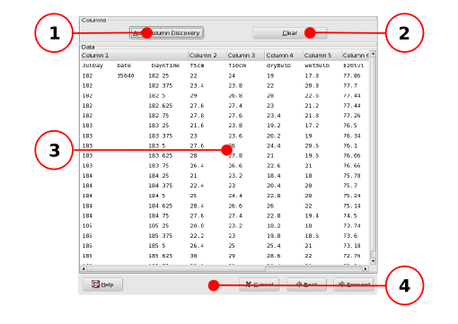This screenshot has width=458, height=324.
Task: Click the '184.75' cell
Action: point(159,215)
